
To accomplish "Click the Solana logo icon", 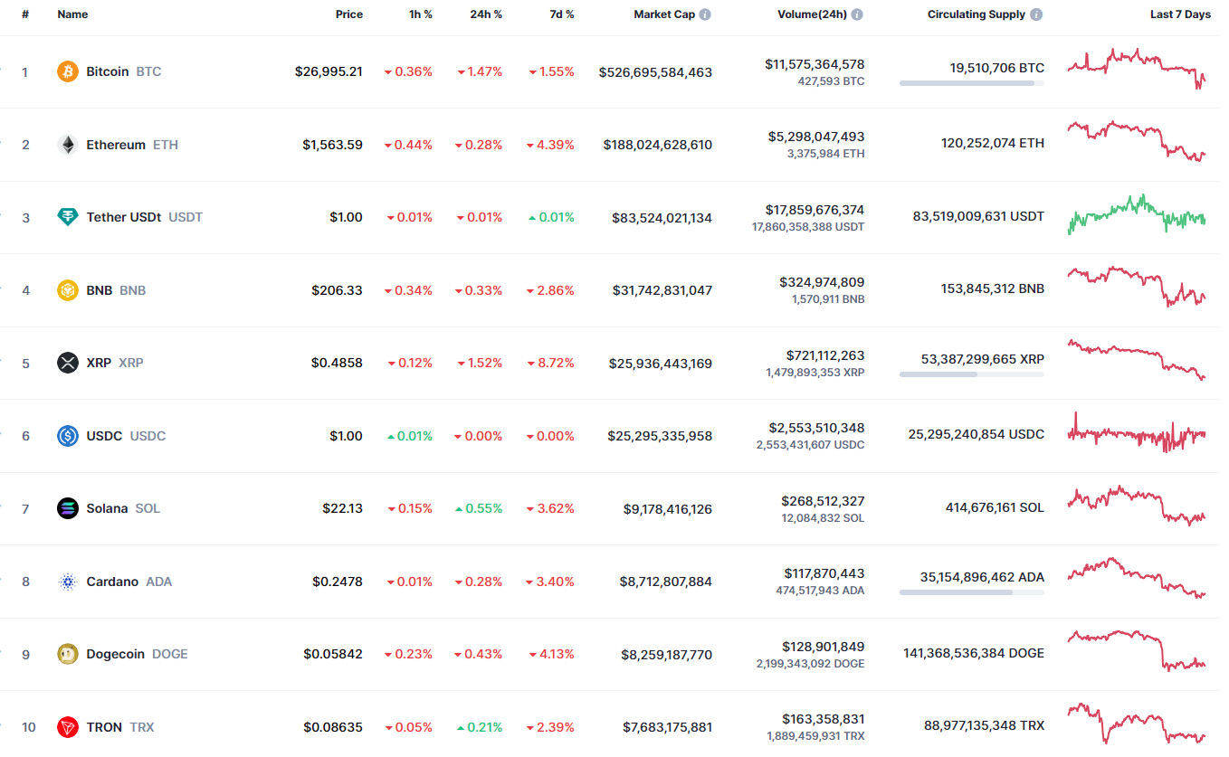I will [x=68, y=508].
